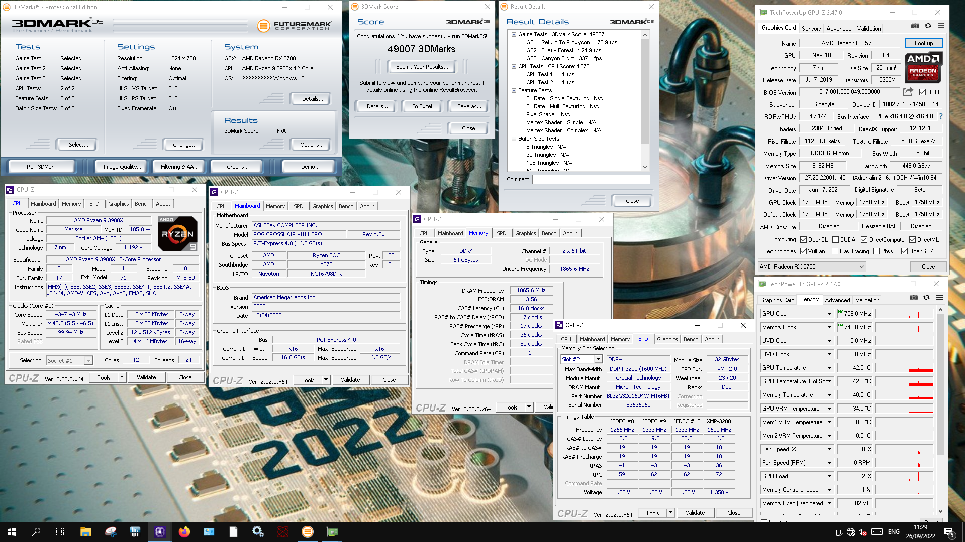Viewport: 965px width, 542px height.
Task: Open the Graphics tab in the CPU-Z Mainboard window
Action: (x=322, y=206)
